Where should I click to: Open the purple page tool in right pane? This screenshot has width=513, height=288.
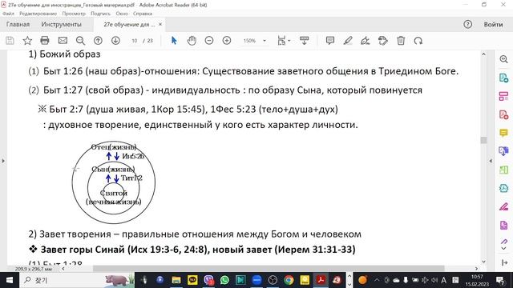(503, 225)
